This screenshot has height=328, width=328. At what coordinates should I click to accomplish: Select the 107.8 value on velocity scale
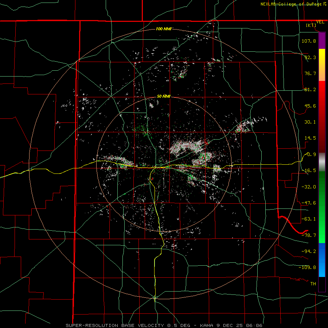(x=309, y=41)
